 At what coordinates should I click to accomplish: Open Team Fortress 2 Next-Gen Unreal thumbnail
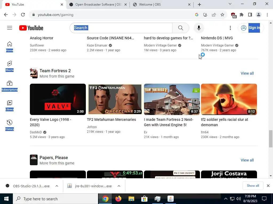(172, 99)
